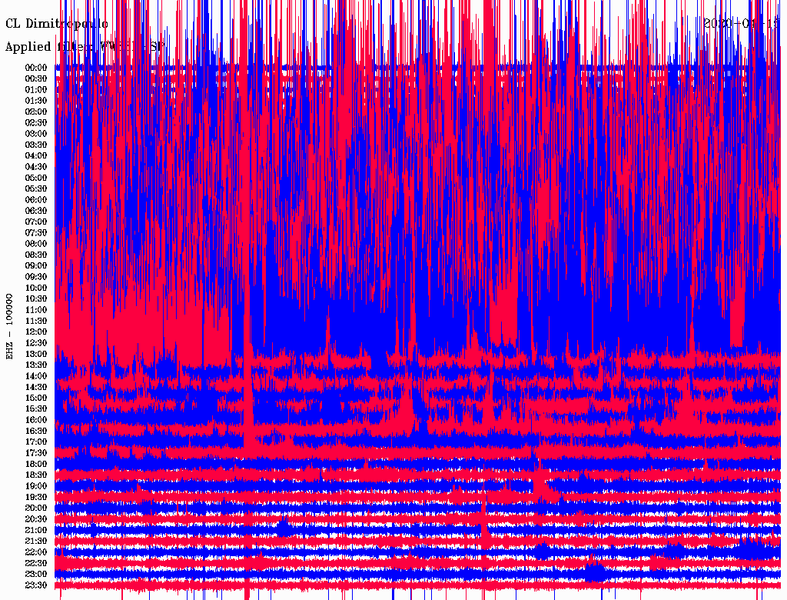Select the 08:30 row label
This screenshot has height=600, width=787.
click(x=36, y=255)
